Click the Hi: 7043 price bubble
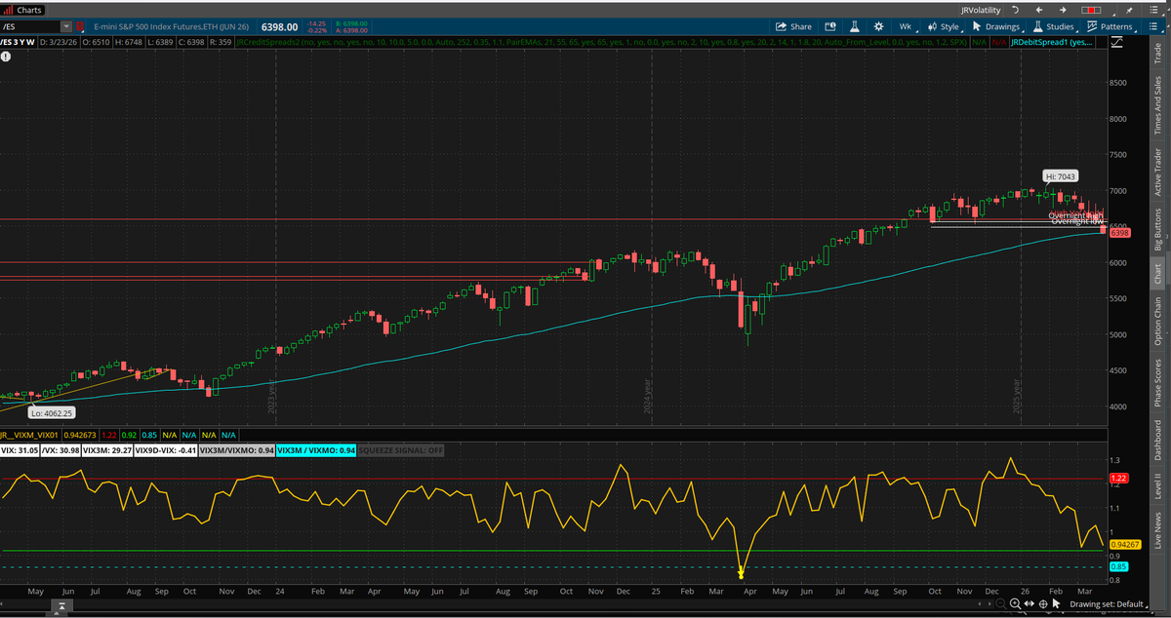 coord(1059,176)
